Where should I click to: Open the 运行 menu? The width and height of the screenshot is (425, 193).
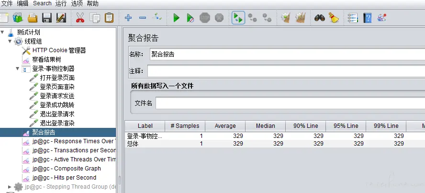(x=61, y=3)
